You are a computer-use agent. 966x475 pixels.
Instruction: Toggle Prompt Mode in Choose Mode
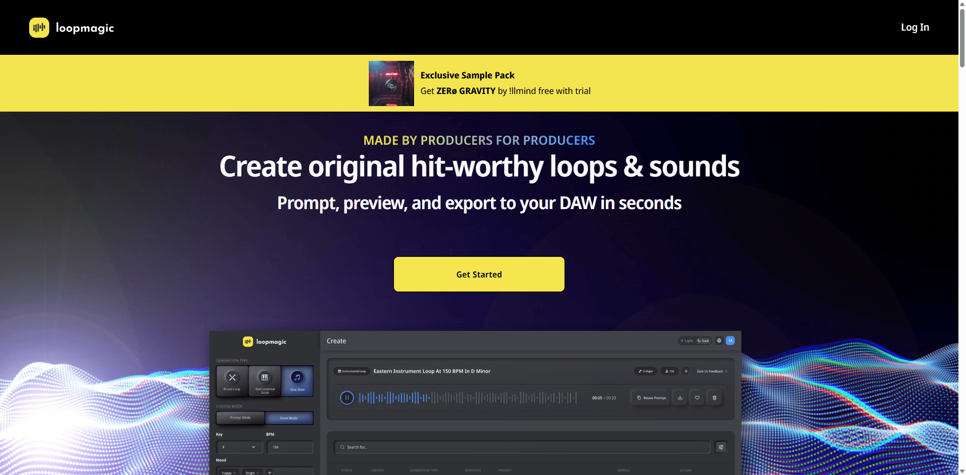240,418
